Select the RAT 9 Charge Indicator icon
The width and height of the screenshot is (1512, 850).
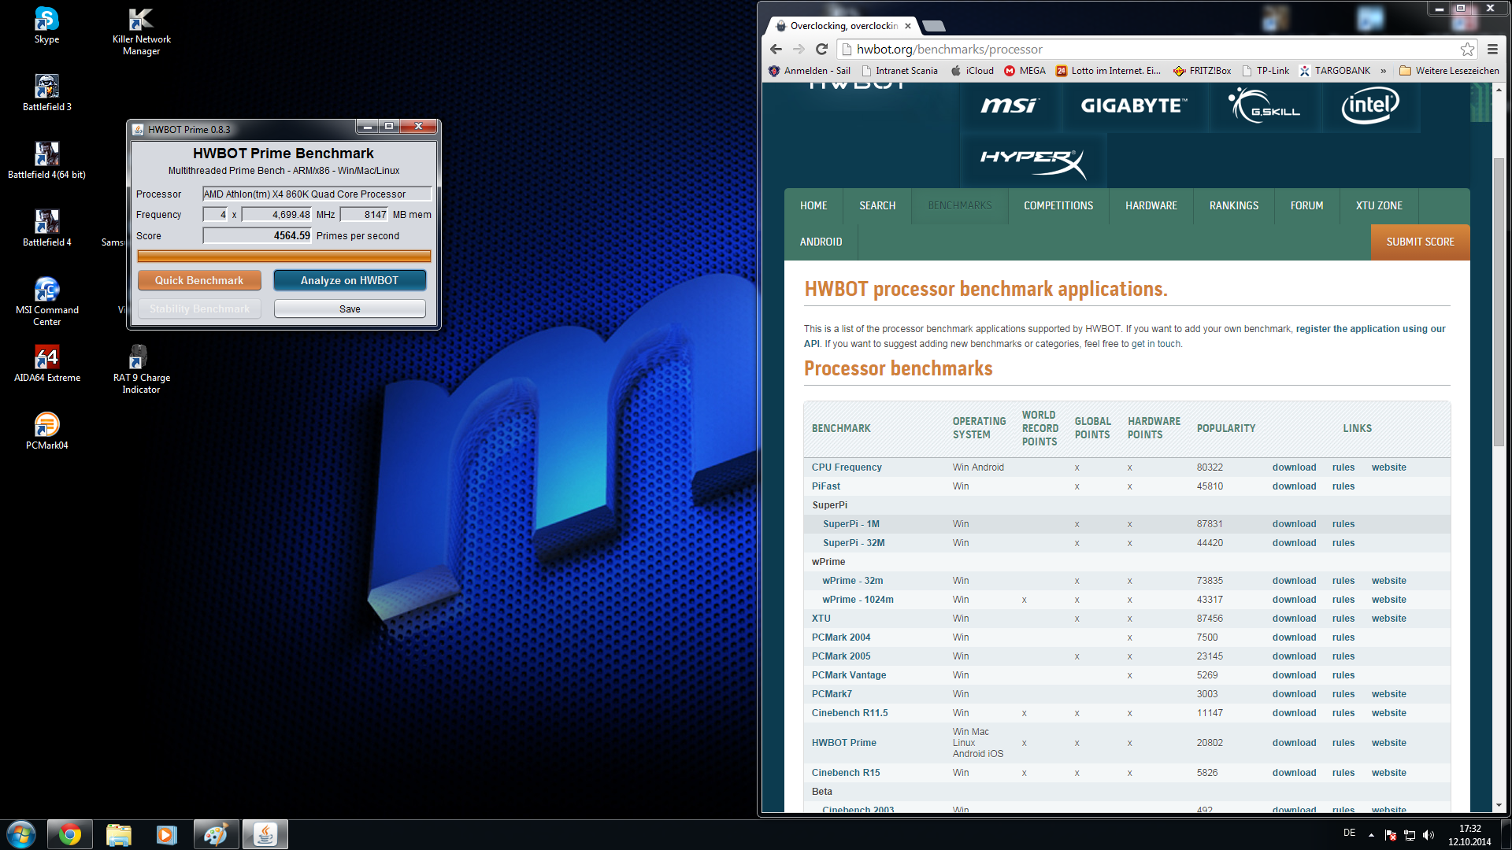[x=141, y=369]
